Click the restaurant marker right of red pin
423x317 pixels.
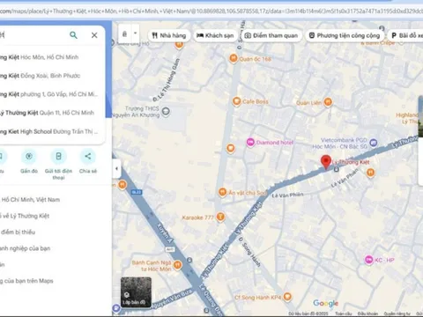coord(370,173)
